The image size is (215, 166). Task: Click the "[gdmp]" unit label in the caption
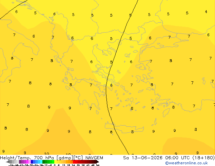click(x=65, y=158)
